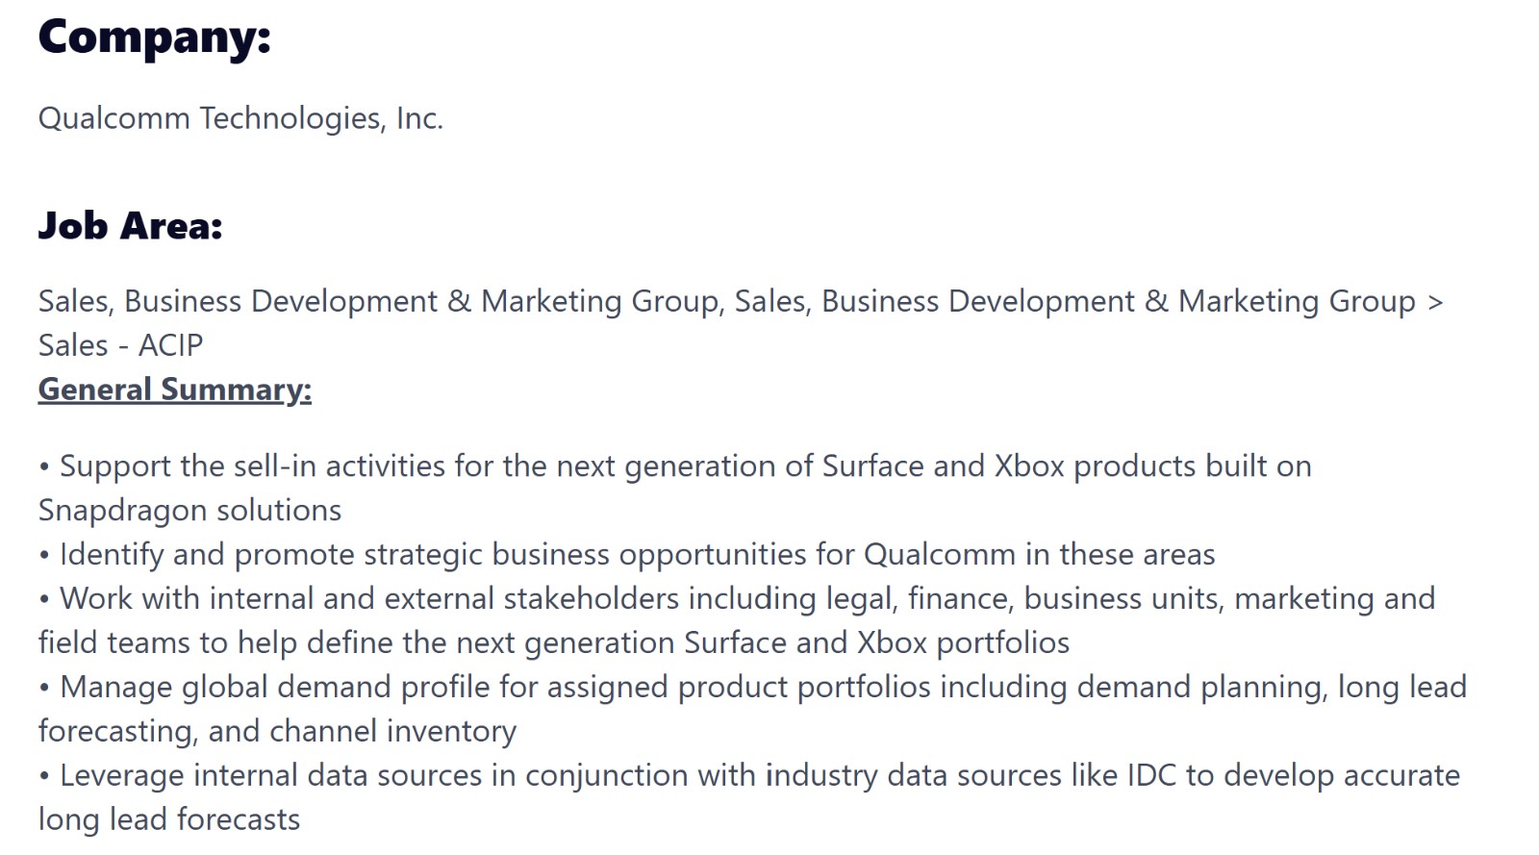The height and width of the screenshot is (855, 1539).
Task: Click the word "IDC" in the last bullet
Action: click(1151, 775)
